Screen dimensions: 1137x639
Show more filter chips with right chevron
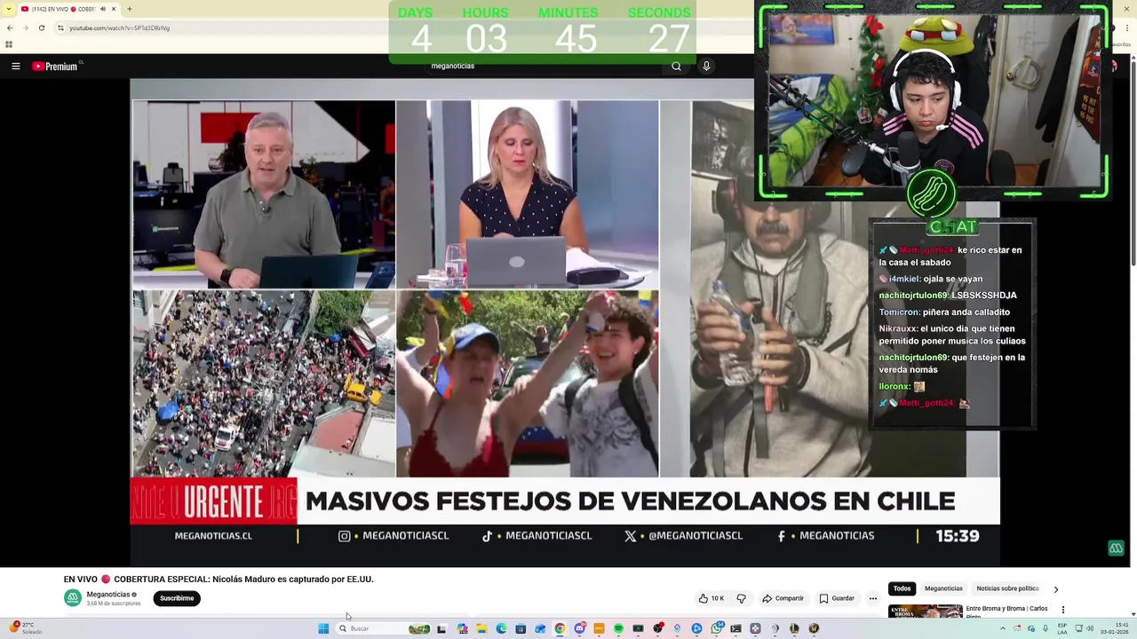point(1055,589)
